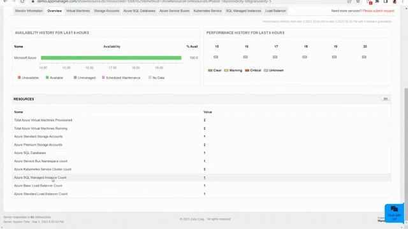Screen dimensions: 408x229
Task: Click the Critical legend icon
Action: (247, 71)
